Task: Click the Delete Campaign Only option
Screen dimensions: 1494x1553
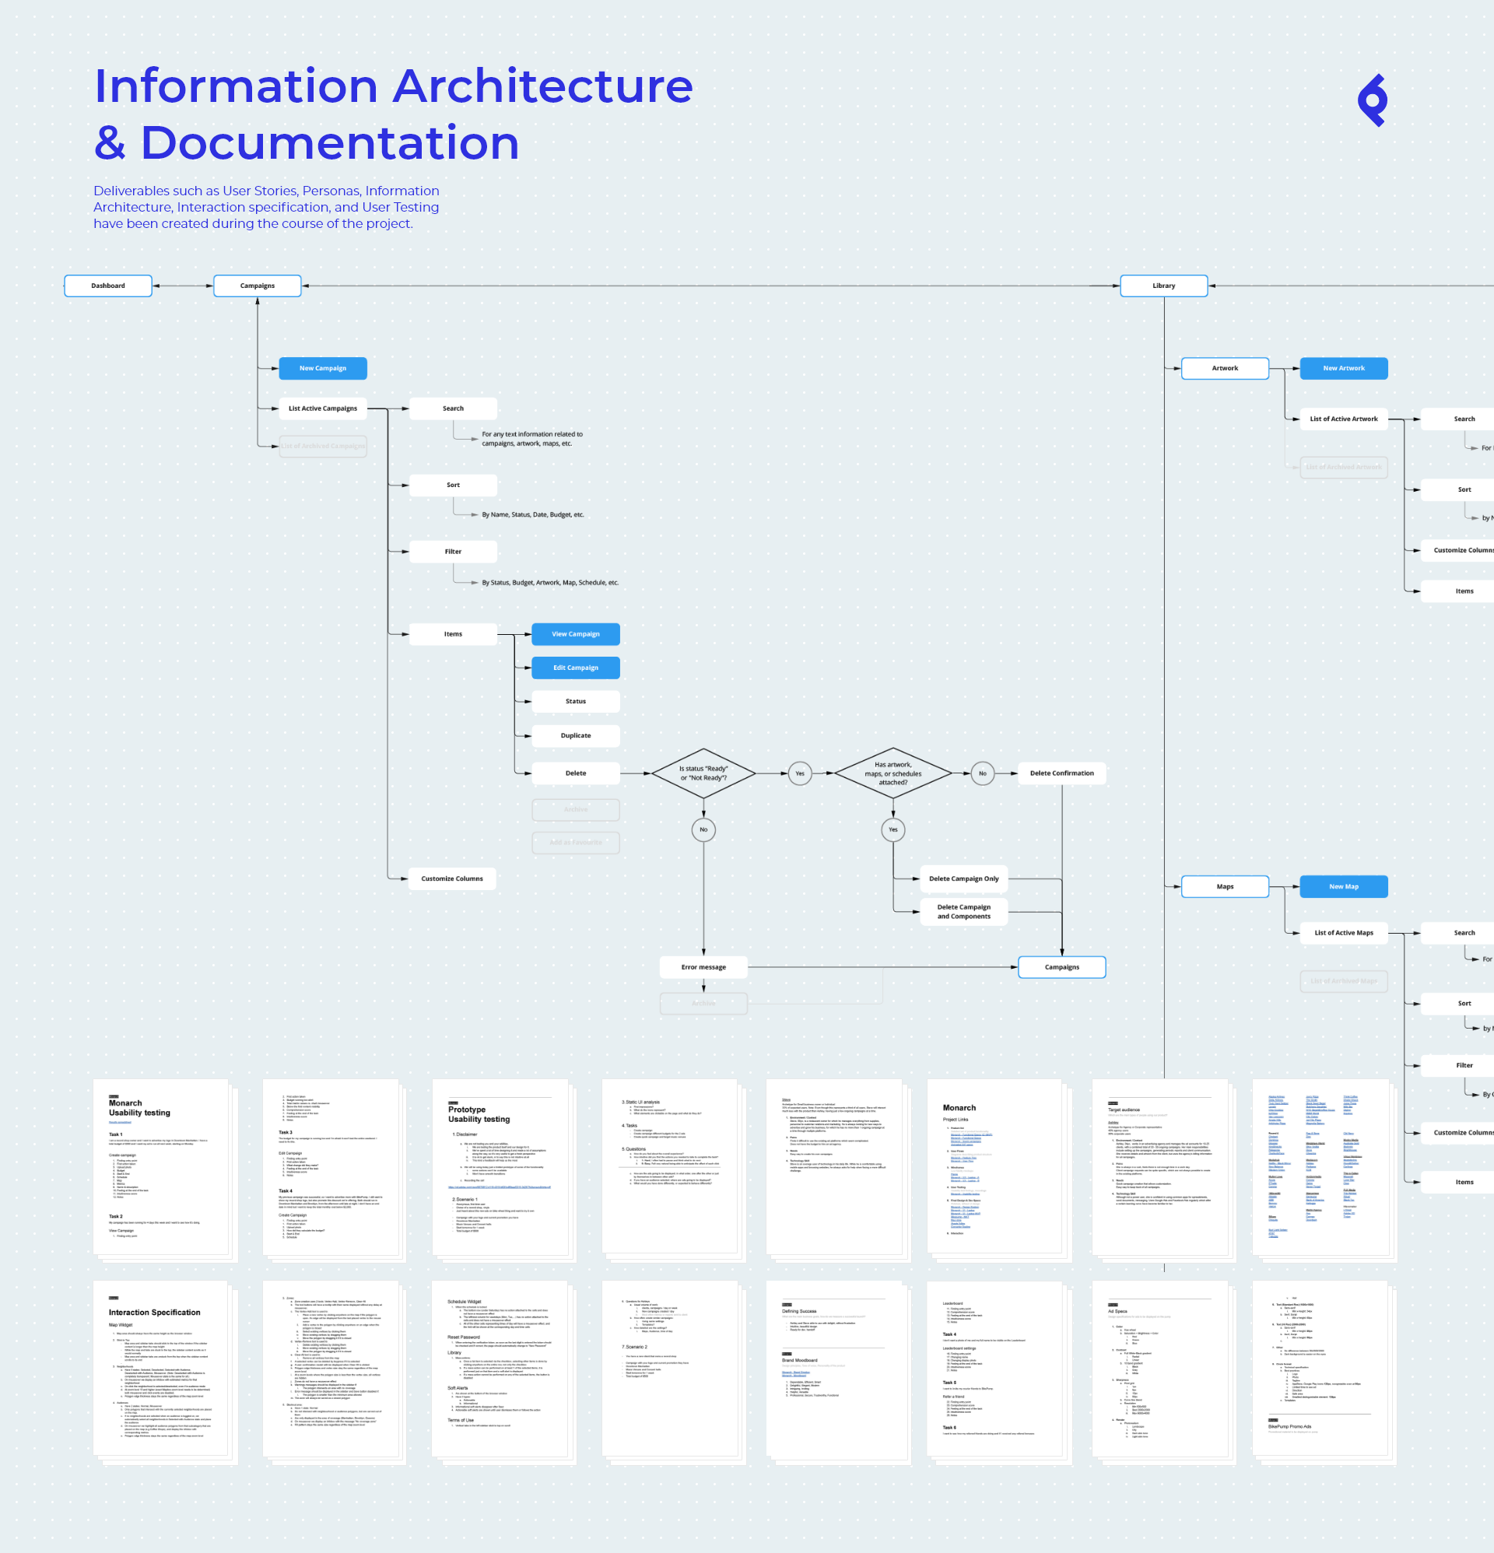Action: 964,878
